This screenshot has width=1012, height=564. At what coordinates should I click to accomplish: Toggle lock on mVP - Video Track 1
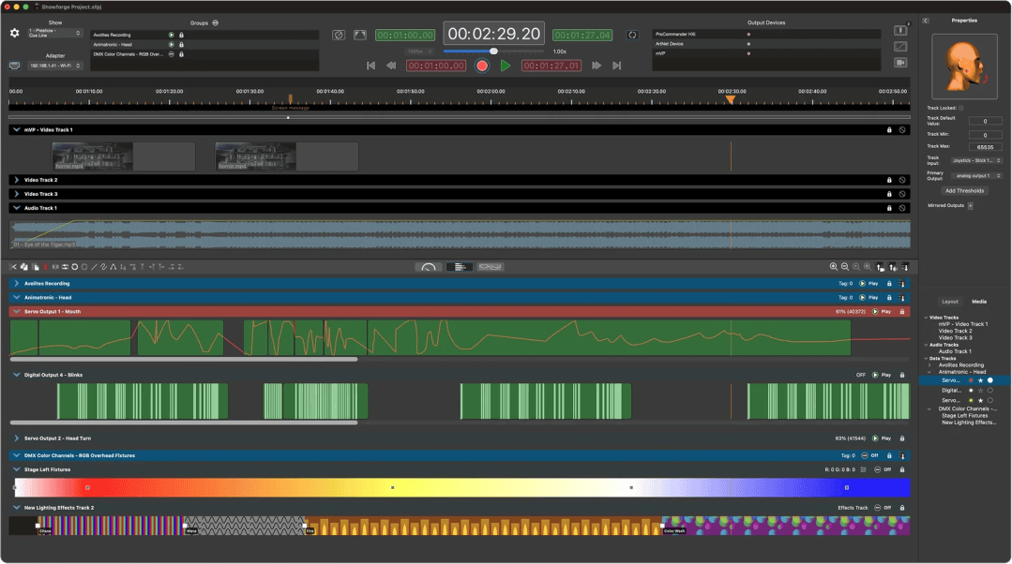(x=889, y=130)
